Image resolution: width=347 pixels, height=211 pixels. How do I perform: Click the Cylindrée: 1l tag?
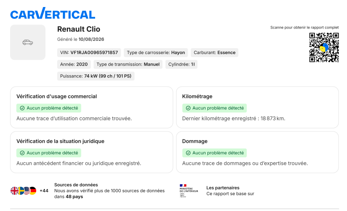coord(181,64)
